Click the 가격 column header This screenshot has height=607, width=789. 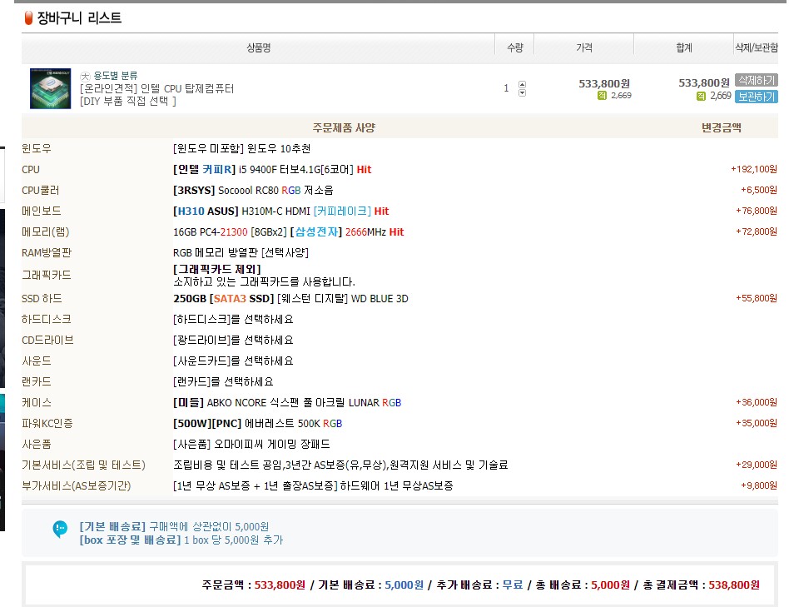tap(584, 47)
